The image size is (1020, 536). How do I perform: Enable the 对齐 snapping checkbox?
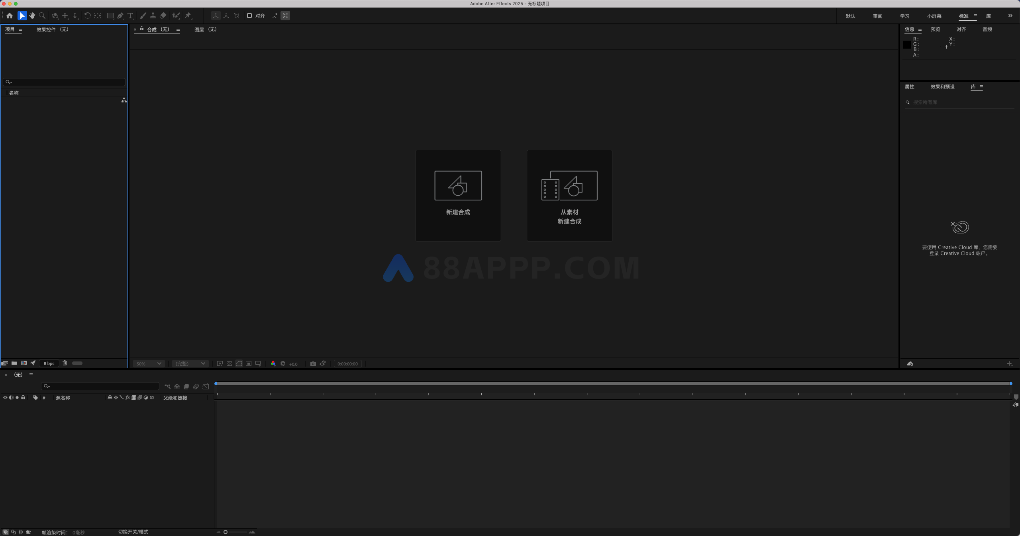point(249,16)
